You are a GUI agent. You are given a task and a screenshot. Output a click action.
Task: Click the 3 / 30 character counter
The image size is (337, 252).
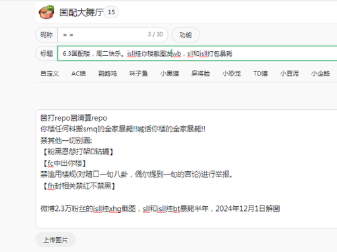tap(155, 34)
